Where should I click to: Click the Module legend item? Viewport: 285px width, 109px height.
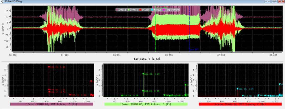point(157,10)
